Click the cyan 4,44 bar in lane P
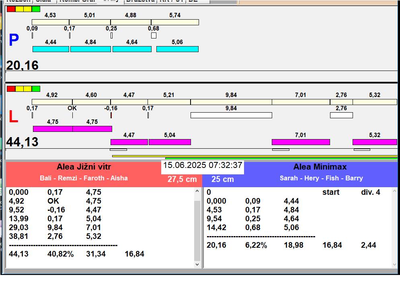This screenshot has width=400, height=287. [x=51, y=49]
